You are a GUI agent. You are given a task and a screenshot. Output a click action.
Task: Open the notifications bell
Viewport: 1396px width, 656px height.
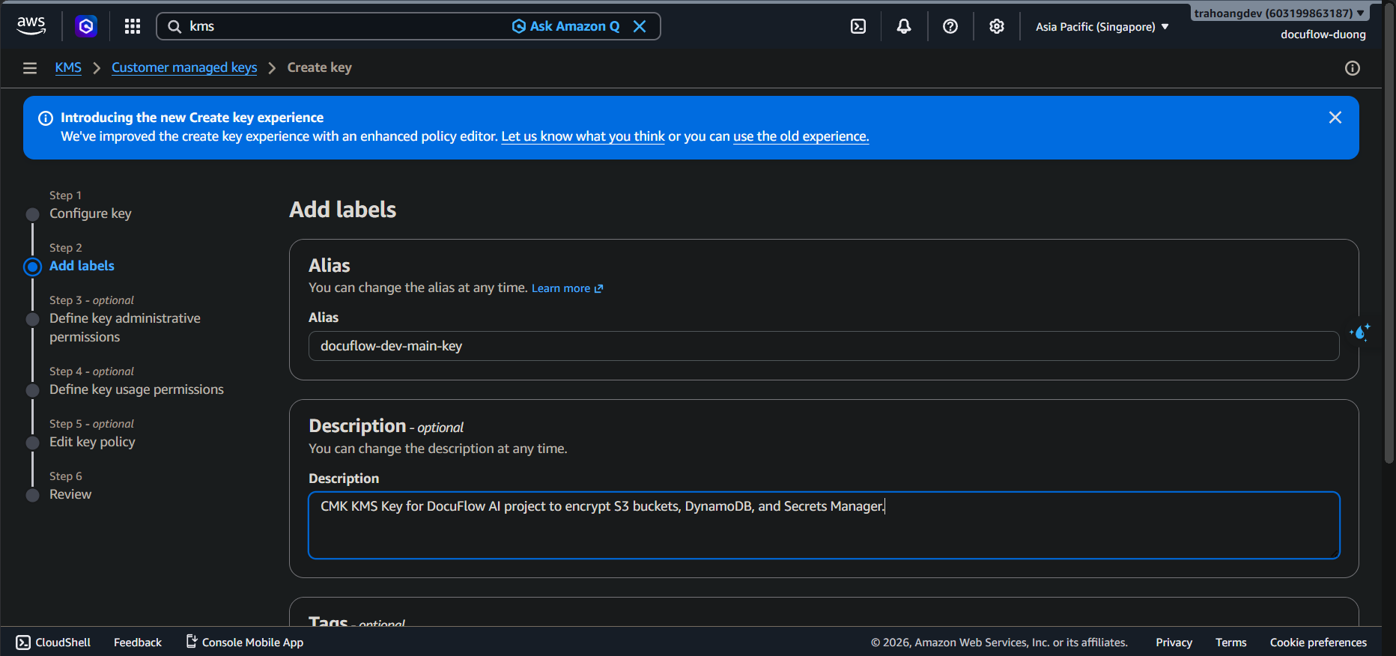(x=904, y=26)
